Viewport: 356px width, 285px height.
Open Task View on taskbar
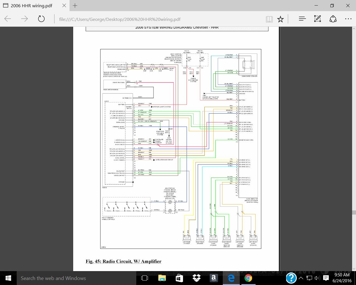click(x=145, y=278)
